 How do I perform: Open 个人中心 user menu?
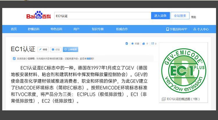201,29
